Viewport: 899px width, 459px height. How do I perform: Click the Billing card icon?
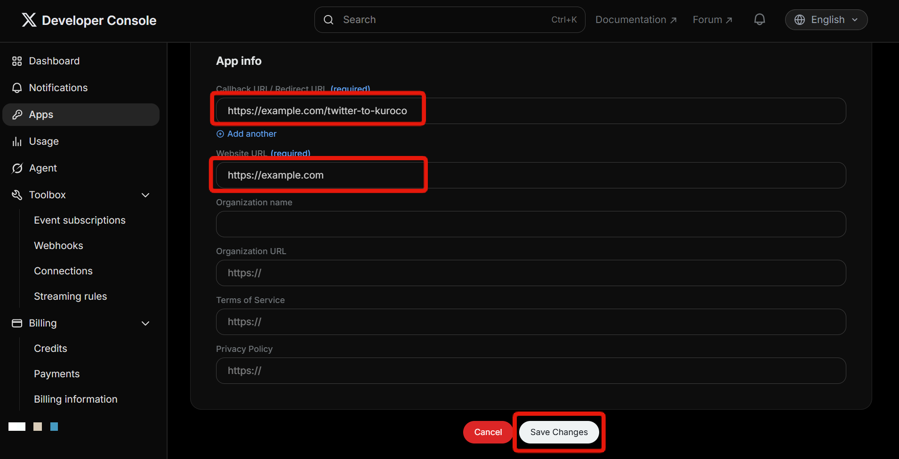coord(17,323)
